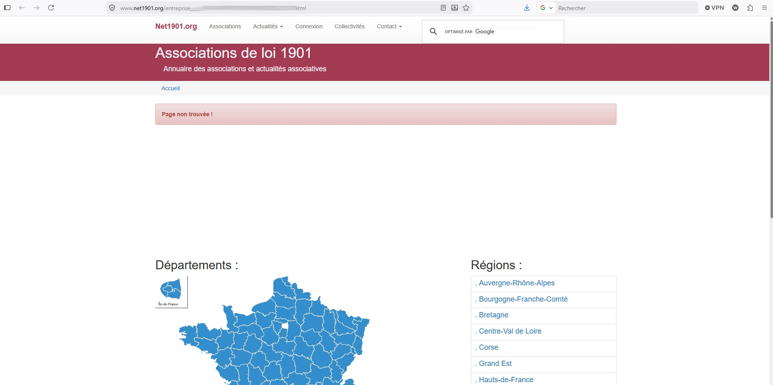
Task: Toggle reader view icon in address bar
Action: click(443, 8)
